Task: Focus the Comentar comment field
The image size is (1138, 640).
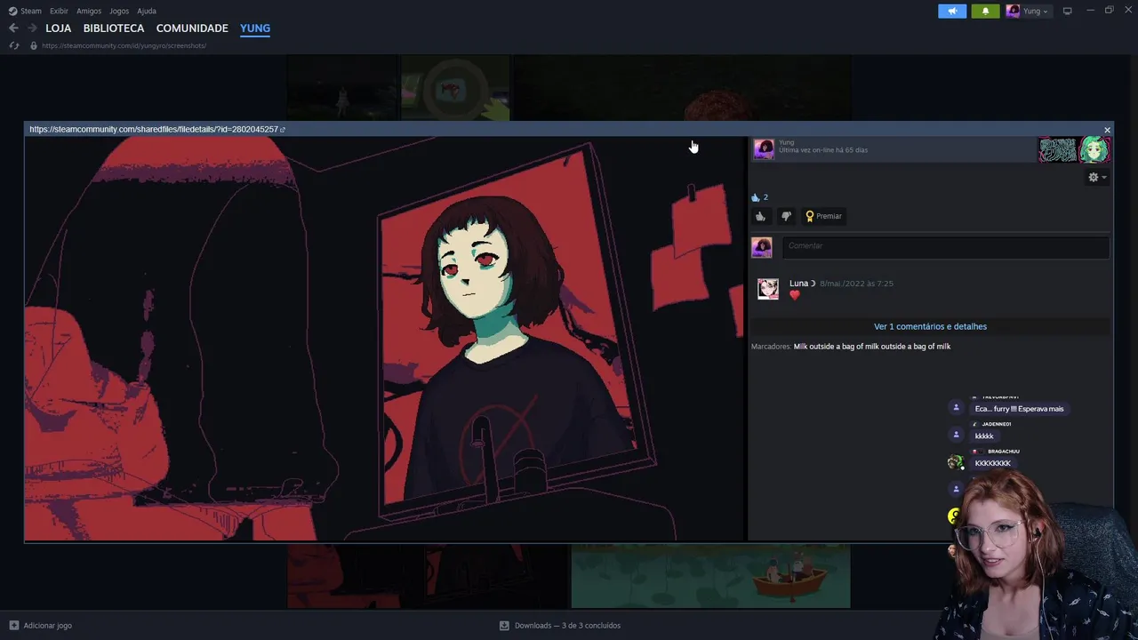Action: click(946, 246)
